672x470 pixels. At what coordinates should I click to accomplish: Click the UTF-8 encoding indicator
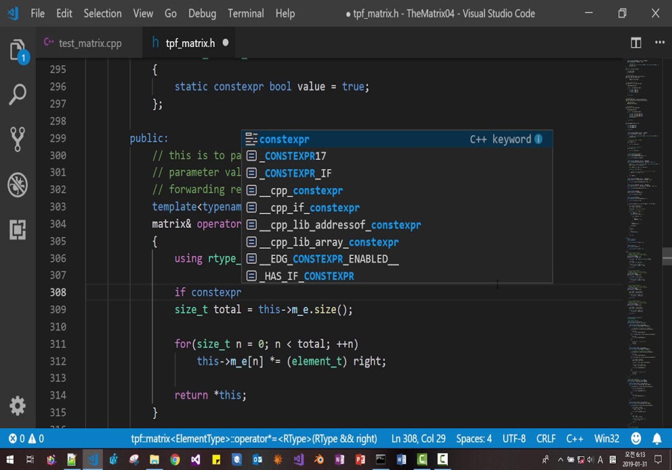point(514,438)
